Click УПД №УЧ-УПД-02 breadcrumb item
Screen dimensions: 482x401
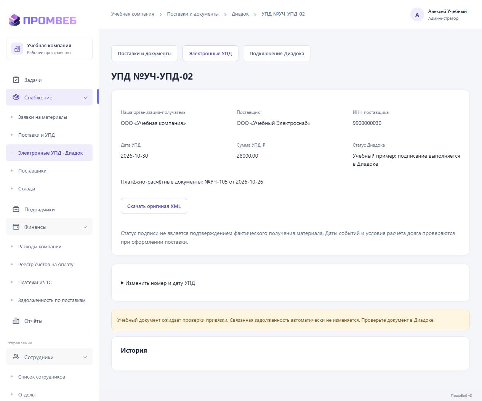tap(283, 14)
